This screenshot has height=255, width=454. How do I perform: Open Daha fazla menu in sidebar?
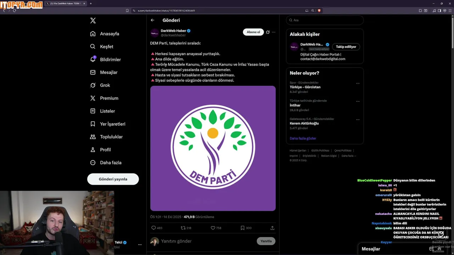(x=106, y=163)
